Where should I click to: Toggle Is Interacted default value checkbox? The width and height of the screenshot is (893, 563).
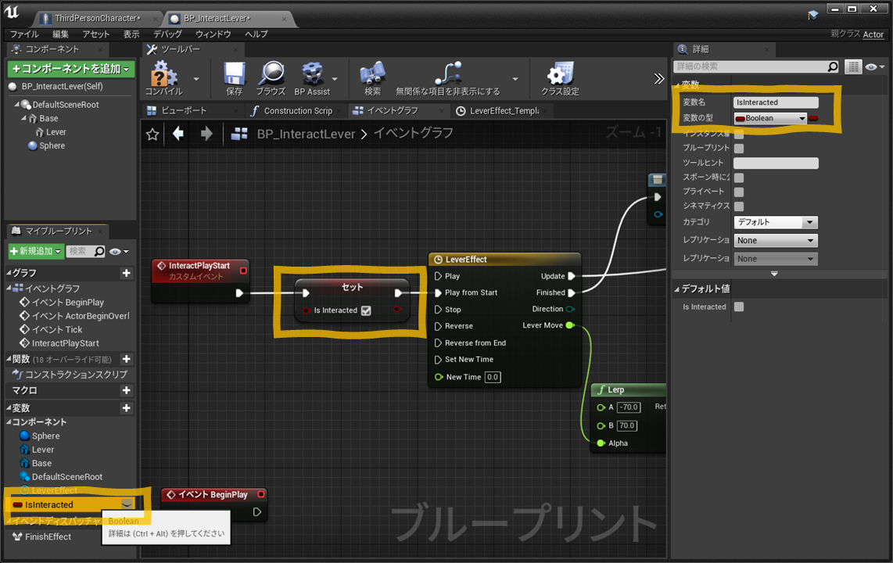pyautogui.click(x=739, y=307)
